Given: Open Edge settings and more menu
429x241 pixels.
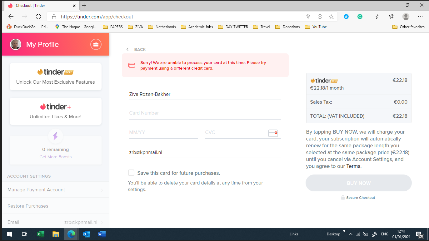Looking at the screenshot, I should click(x=420, y=17).
